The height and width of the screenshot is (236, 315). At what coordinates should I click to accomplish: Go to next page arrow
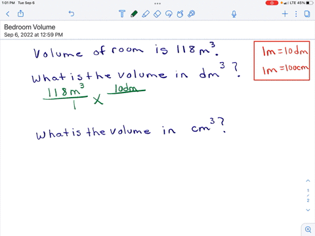click(x=308, y=210)
